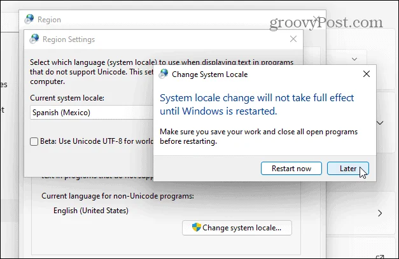Click 'Make sure you save your work' message
Screen dimensions: 399x259
(x=258, y=136)
